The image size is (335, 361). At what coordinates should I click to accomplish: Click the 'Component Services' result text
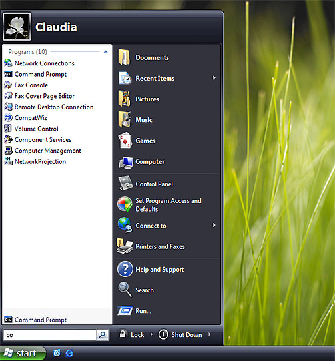coord(43,139)
